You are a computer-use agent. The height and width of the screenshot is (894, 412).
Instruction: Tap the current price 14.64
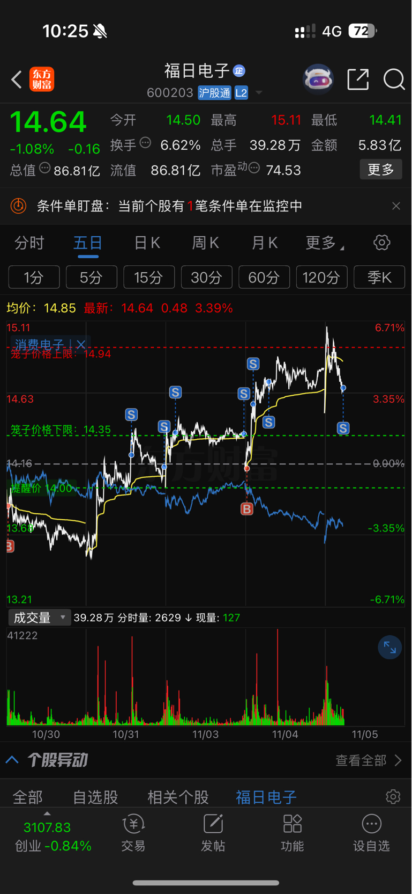[48, 122]
